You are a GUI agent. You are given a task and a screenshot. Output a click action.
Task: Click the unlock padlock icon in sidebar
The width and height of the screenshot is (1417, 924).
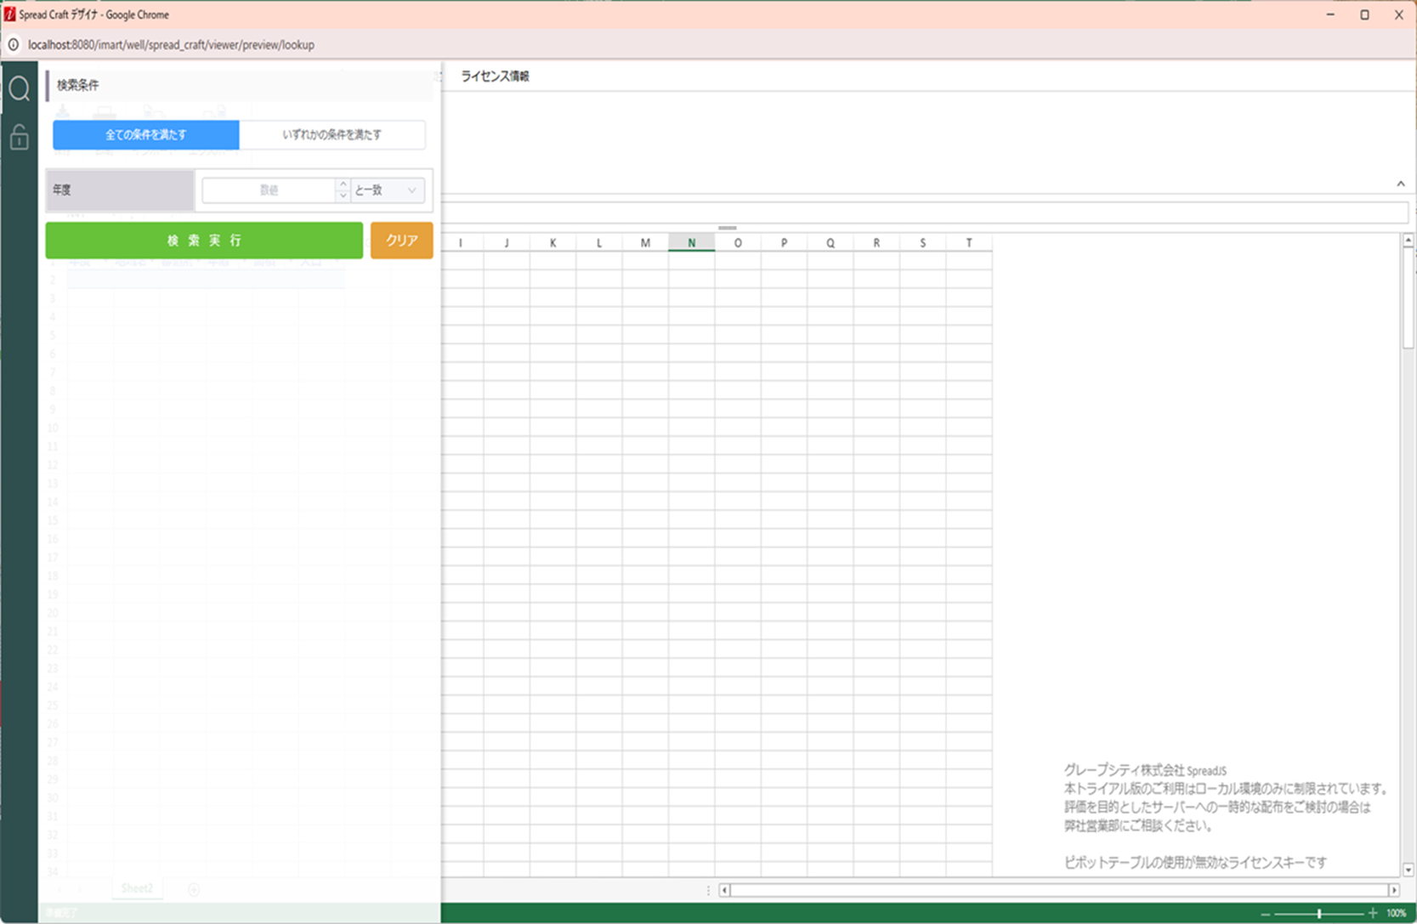[x=19, y=137]
